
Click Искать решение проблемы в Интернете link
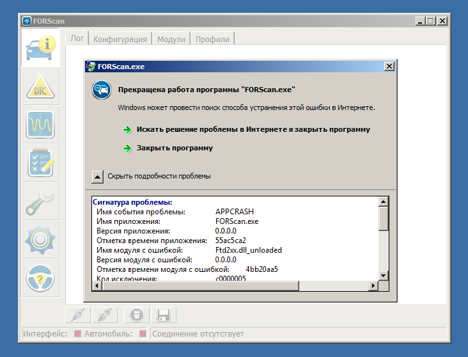(x=253, y=129)
